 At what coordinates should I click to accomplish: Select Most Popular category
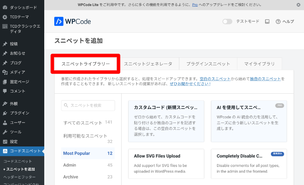[88, 153]
